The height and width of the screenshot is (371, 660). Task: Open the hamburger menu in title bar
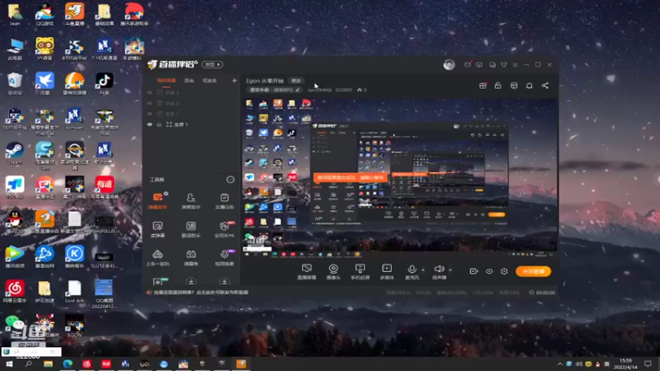tap(515, 65)
